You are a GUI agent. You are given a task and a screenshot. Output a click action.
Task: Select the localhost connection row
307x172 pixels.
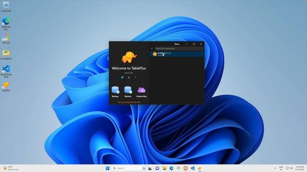tap(177, 54)
